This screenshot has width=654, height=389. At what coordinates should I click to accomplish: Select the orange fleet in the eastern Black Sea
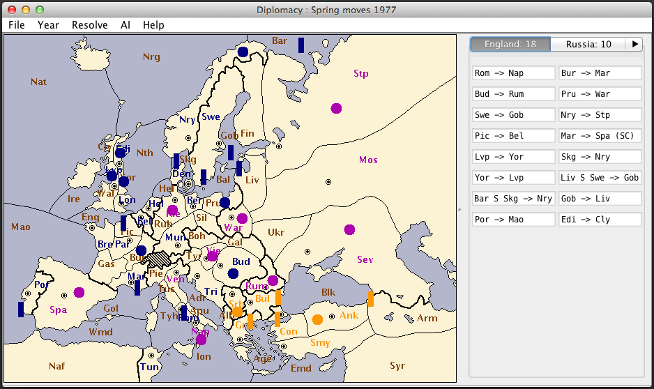(x=370, y=299)
